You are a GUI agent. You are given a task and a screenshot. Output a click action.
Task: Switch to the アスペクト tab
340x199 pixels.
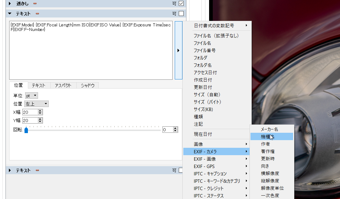click(x=63, y=86)
